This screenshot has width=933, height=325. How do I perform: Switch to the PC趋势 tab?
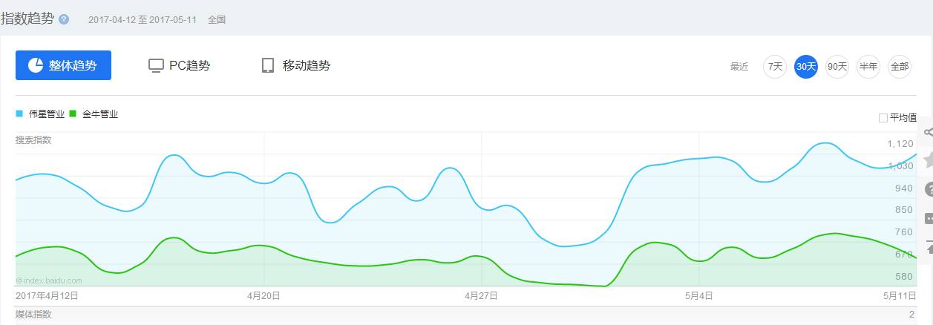tap(180, 65)
